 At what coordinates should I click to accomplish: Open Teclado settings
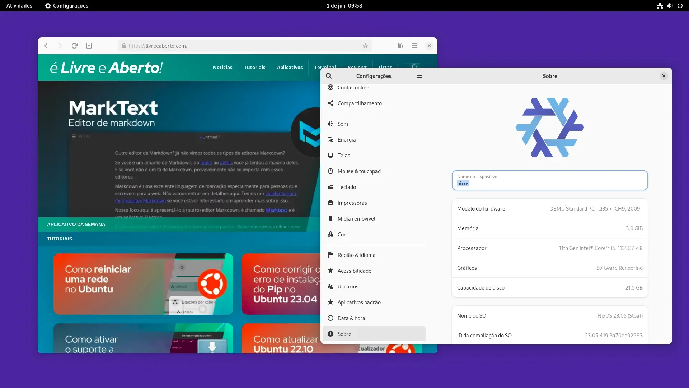374,187
